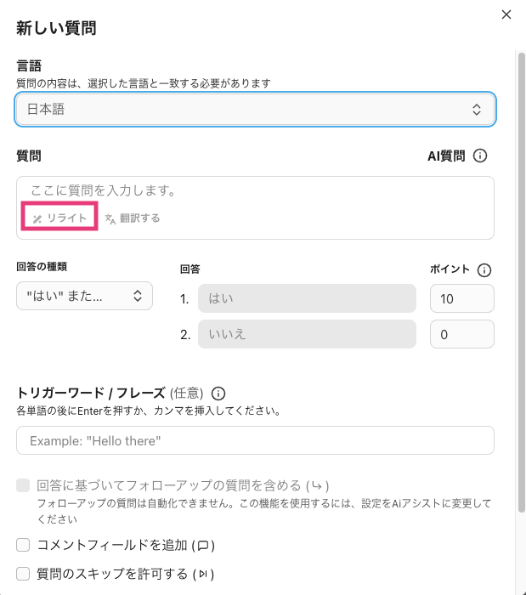Close the 新しい質問 dialog
The width and height of the screenshot is (526, 595).
coord(506,14)
